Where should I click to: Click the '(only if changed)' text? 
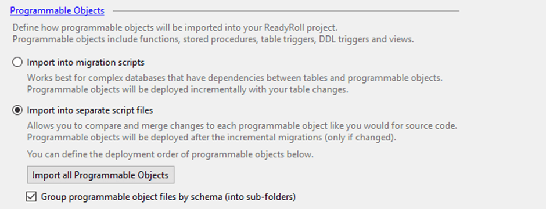point(360,137)
